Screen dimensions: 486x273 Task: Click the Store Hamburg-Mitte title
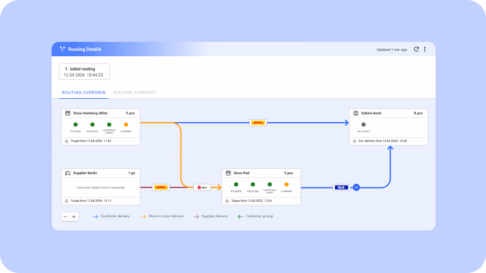90,113
